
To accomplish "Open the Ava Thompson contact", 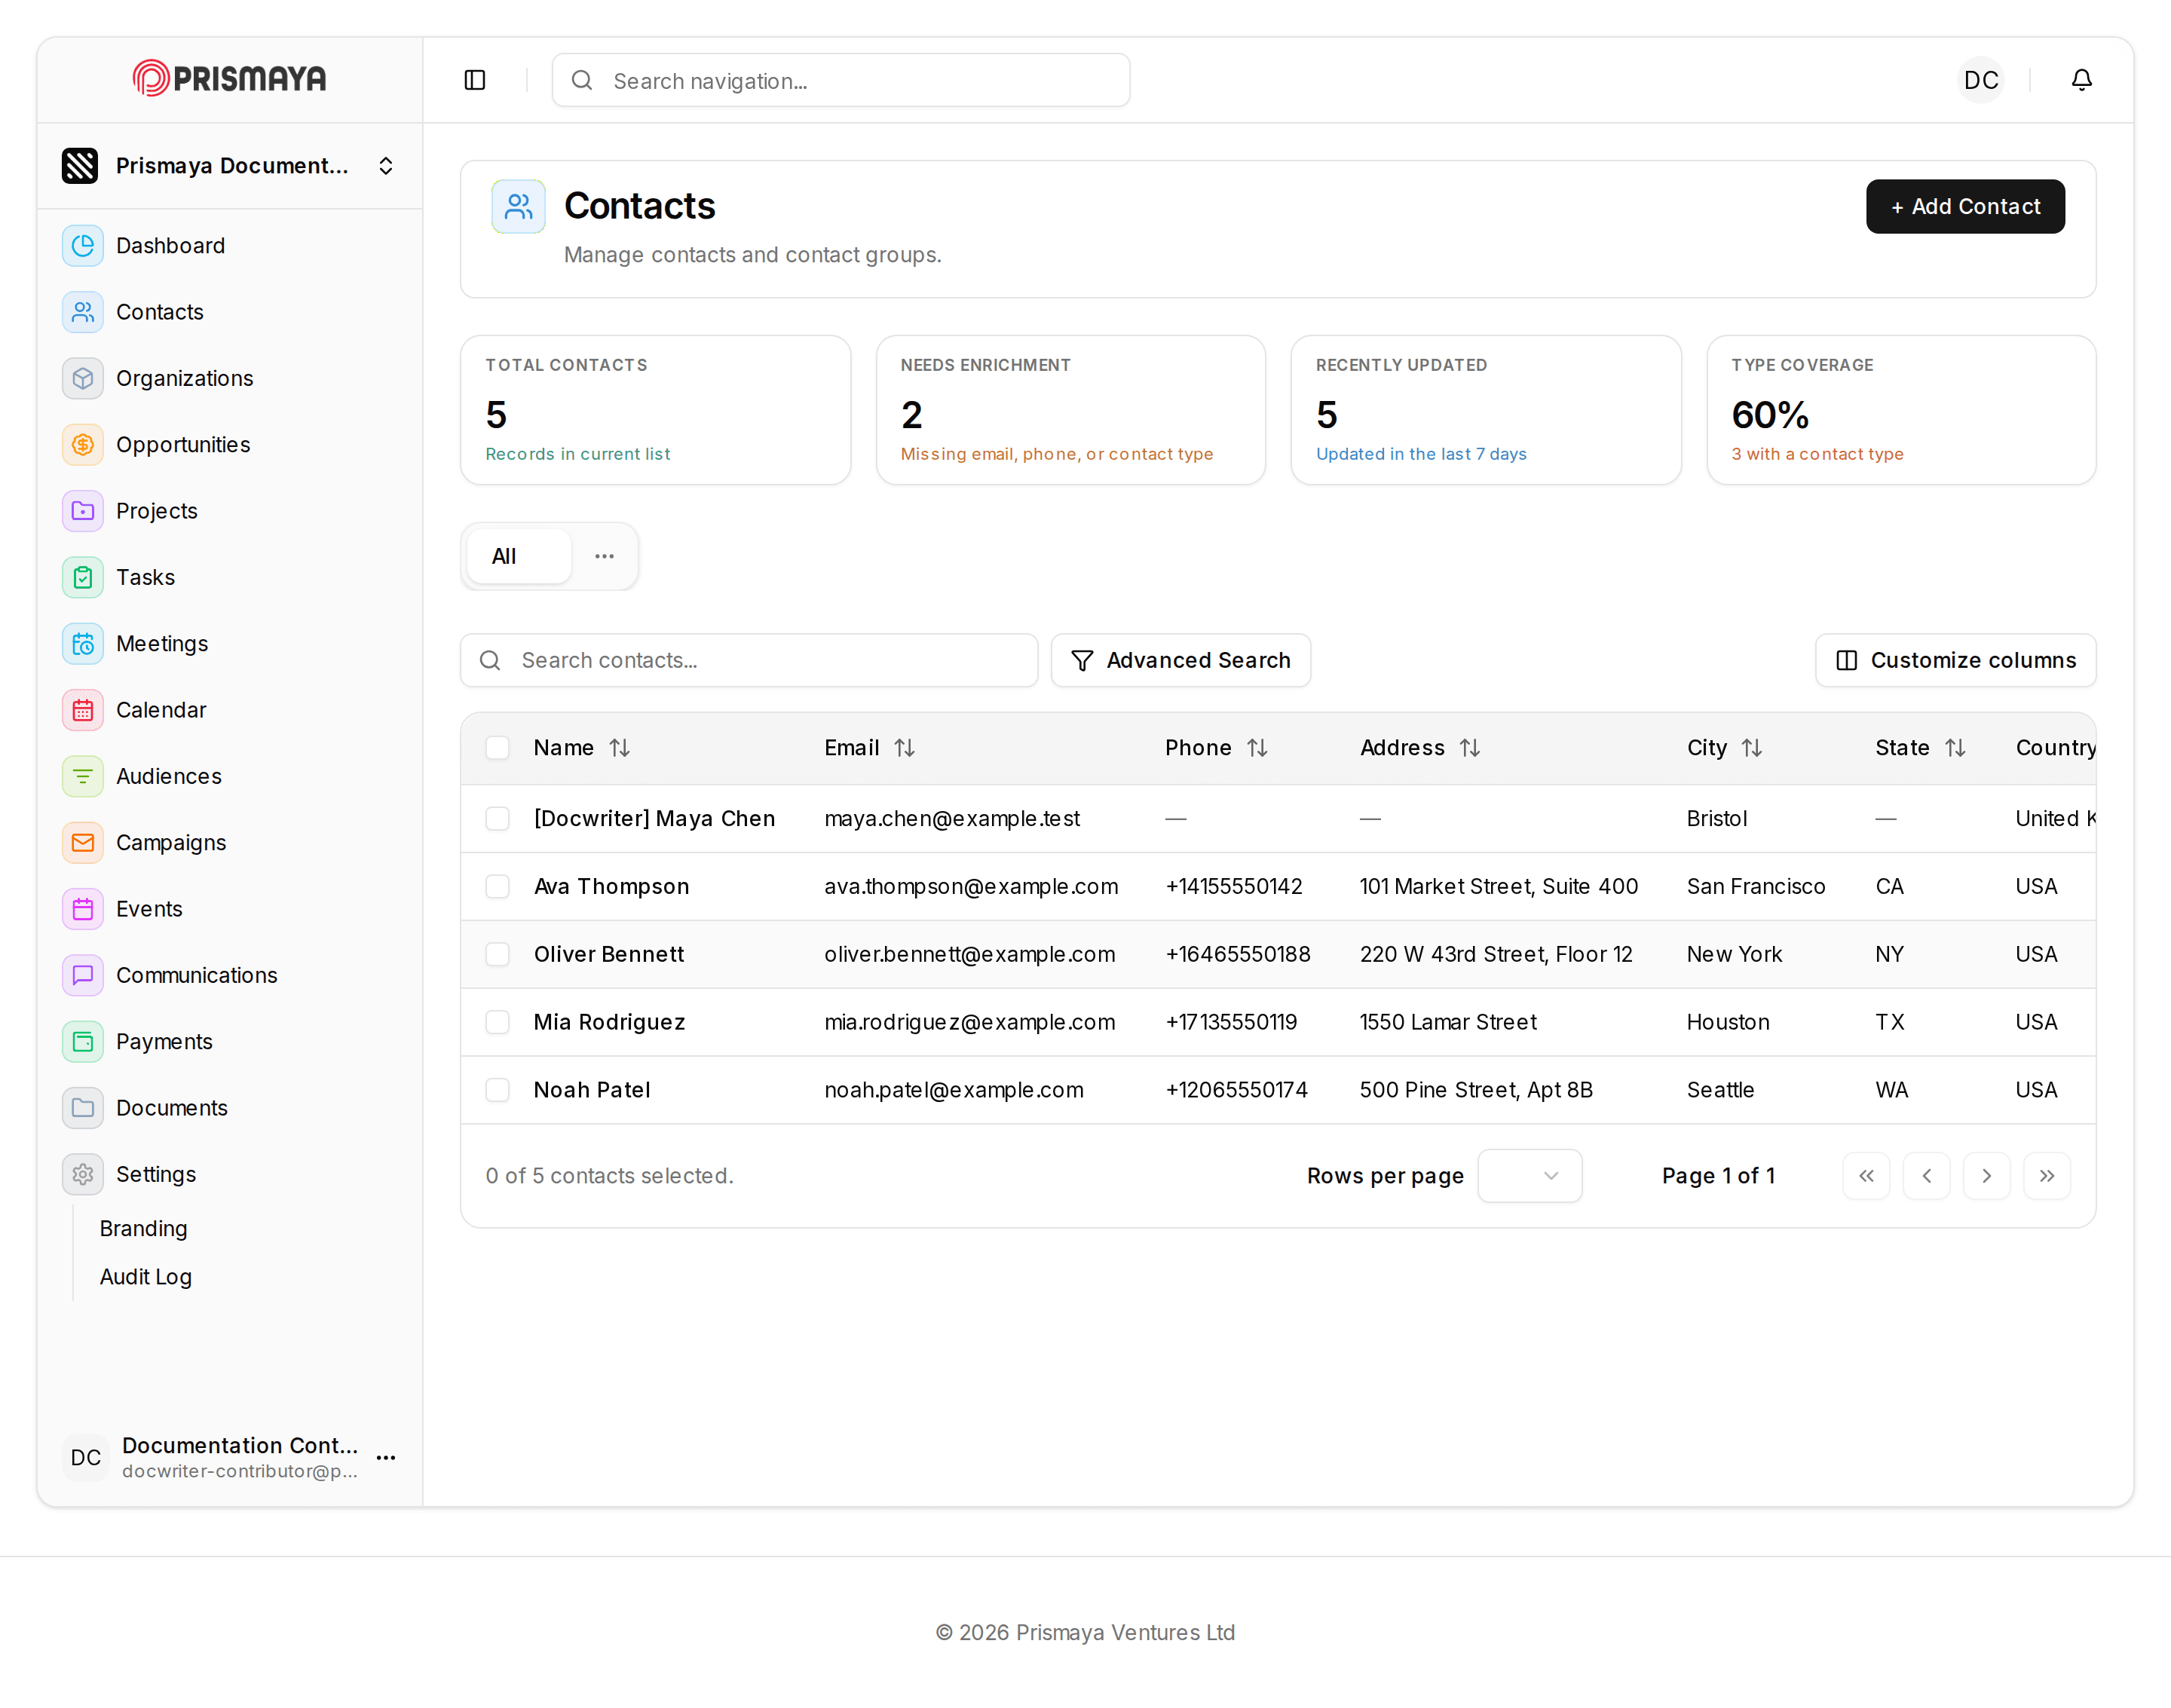I will tap(611, 887).
